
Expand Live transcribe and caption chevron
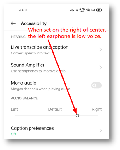tap(100, 50)
